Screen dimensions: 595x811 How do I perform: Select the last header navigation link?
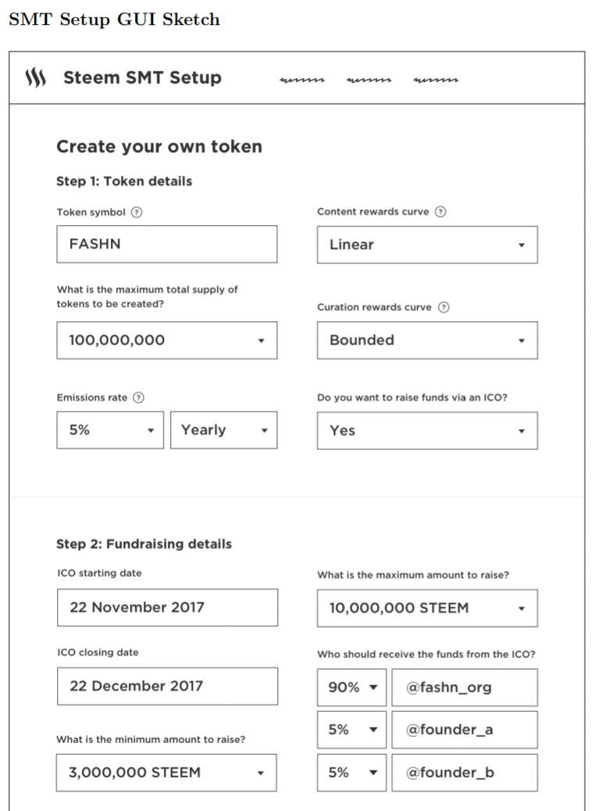click(x=436, y=79)
